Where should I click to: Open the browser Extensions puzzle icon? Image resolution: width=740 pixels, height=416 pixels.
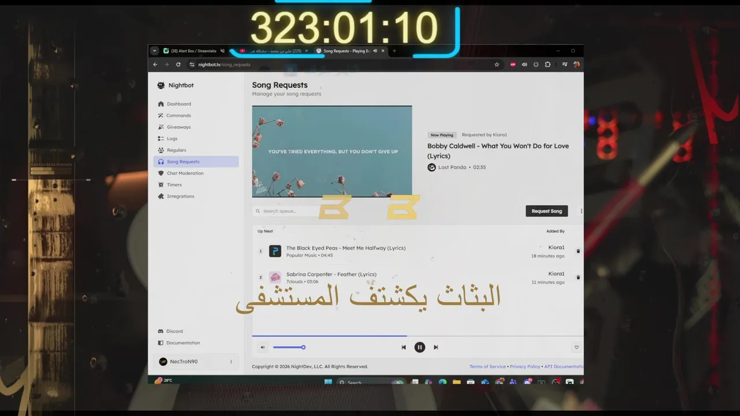pos(547,65)
